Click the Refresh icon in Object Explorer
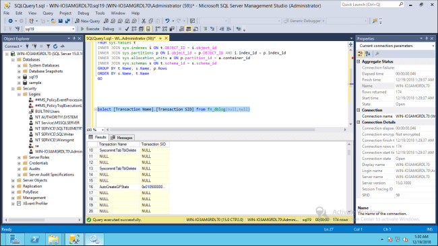438x246 pixels. pyautogui.click(x=55, y=46)
